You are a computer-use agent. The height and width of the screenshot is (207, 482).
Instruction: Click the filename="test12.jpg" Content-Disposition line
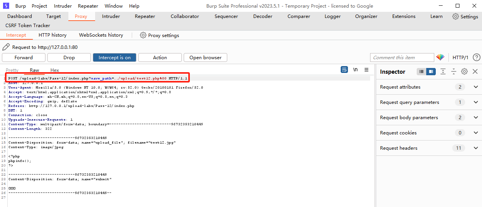tap(92, 142)
